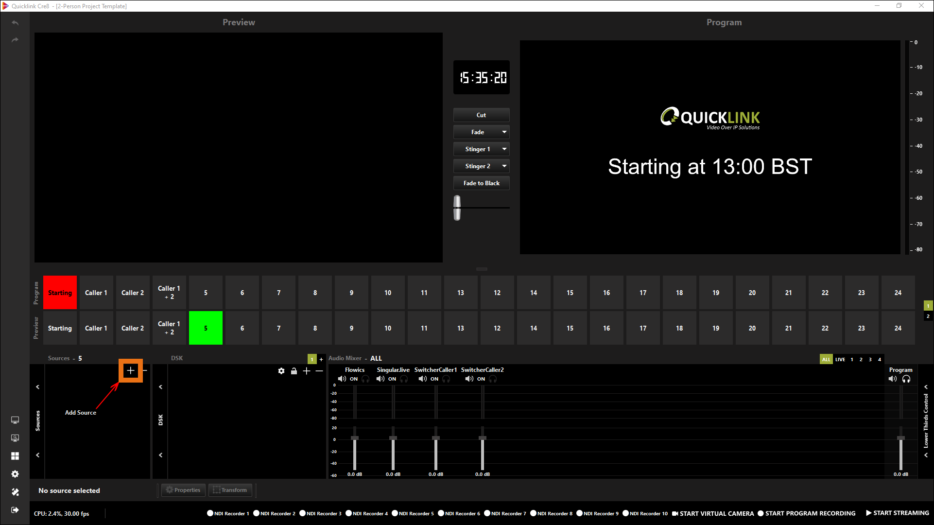Click START PROGRAM RECORDING

point(807,513)
